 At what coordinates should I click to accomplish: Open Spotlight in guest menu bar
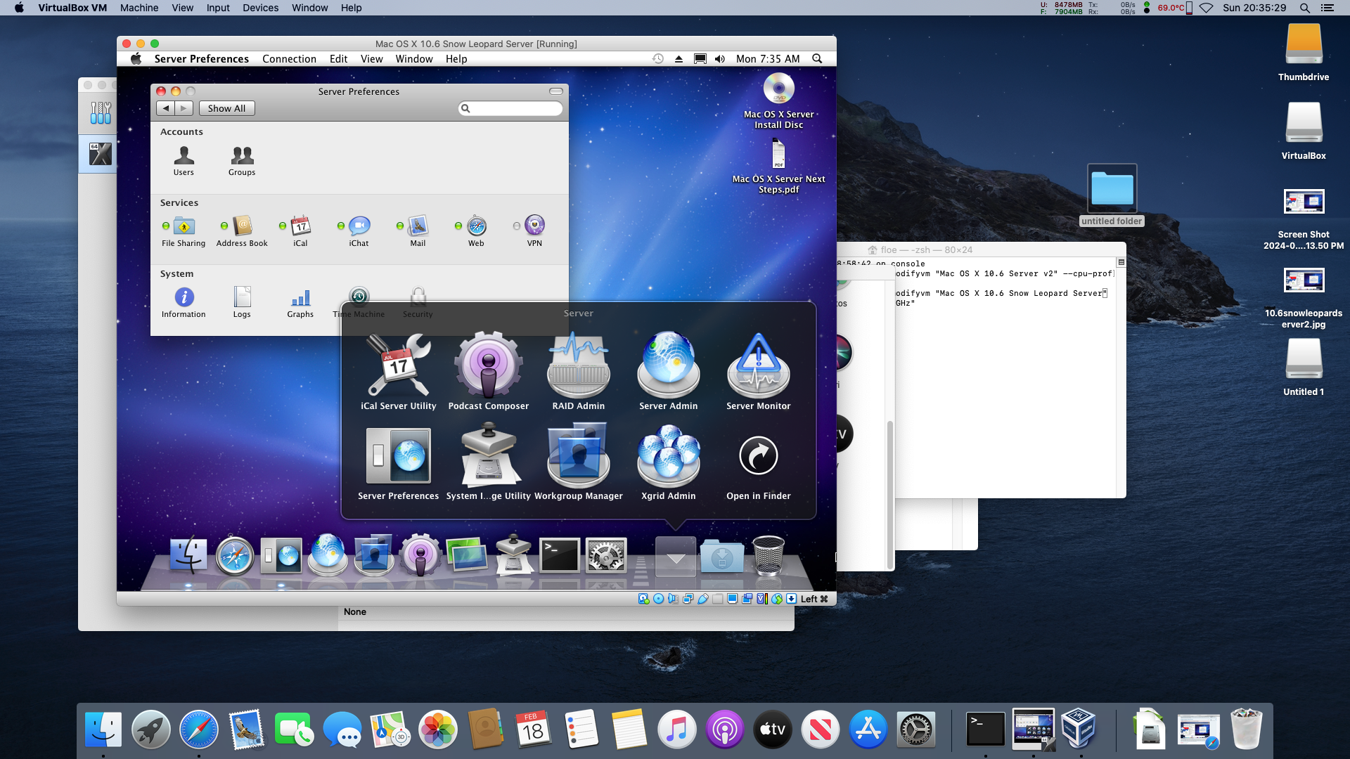pyautogui.click(x=817, y=59)
